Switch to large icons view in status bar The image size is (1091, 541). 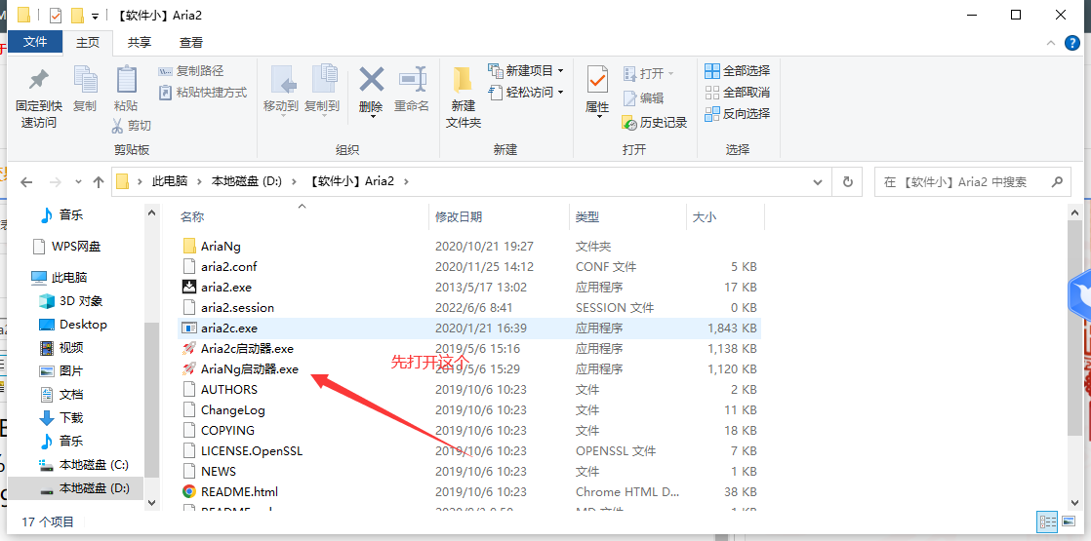(x=1068, y=521)
